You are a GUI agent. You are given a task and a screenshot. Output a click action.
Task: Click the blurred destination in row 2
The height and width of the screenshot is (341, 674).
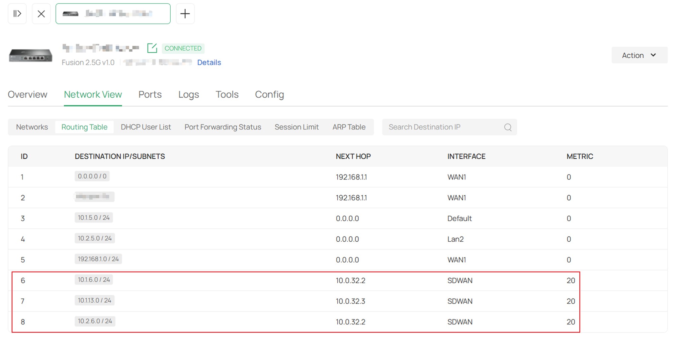[94, 197]
